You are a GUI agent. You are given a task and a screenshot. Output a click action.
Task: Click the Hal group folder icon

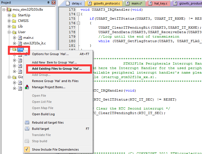tap(14, 49)
